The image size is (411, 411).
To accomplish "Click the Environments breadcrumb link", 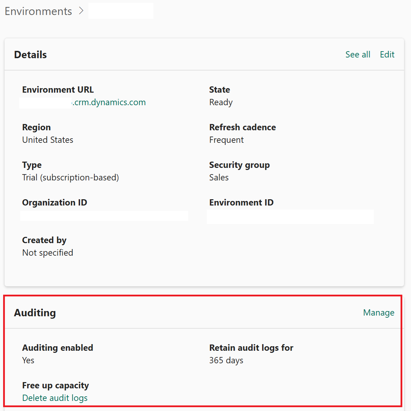I will click(38, 11).
